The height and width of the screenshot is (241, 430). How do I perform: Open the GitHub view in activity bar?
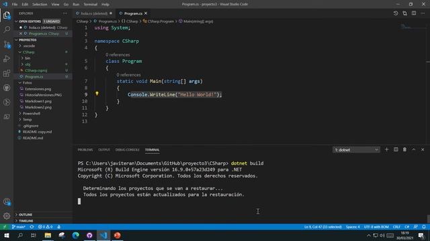(7, 88)
